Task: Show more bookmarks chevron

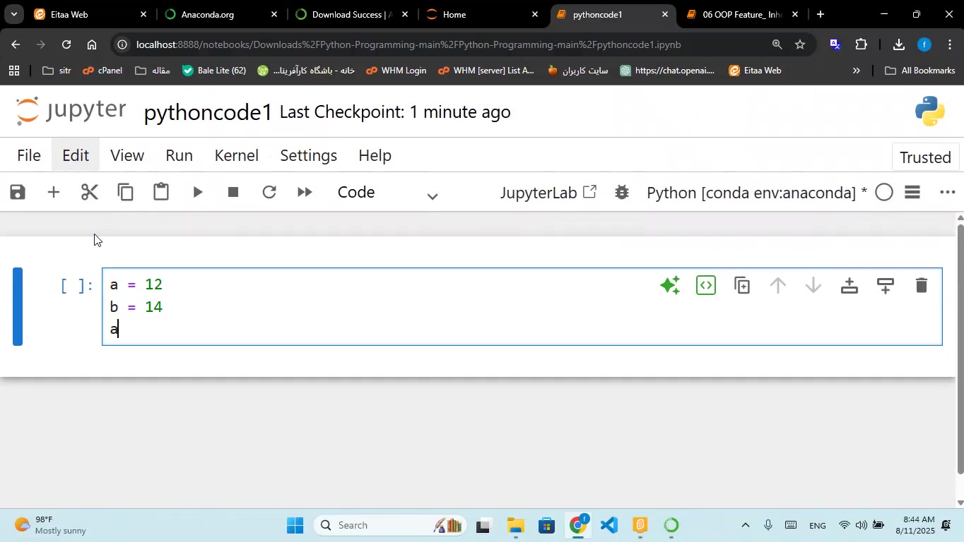Action: (x=857, y=71)
